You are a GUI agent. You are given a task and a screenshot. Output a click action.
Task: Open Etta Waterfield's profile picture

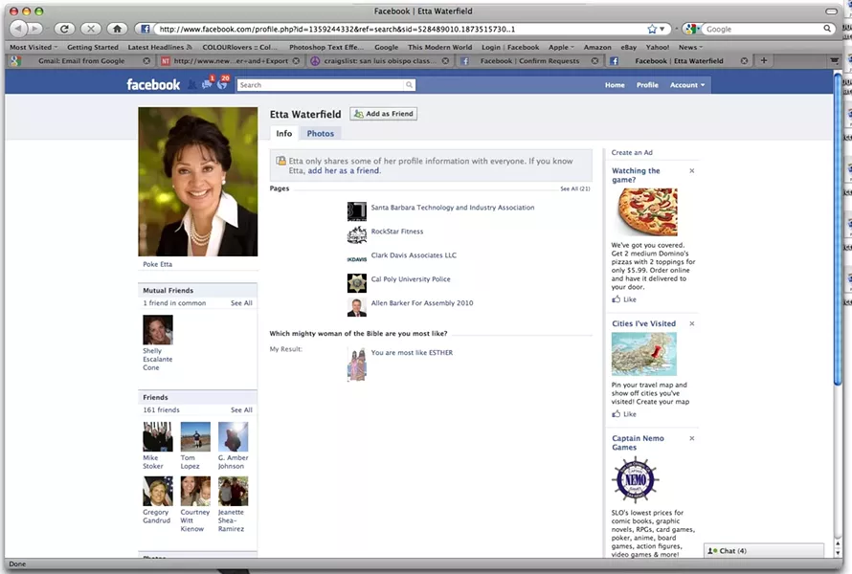(198, 182)
